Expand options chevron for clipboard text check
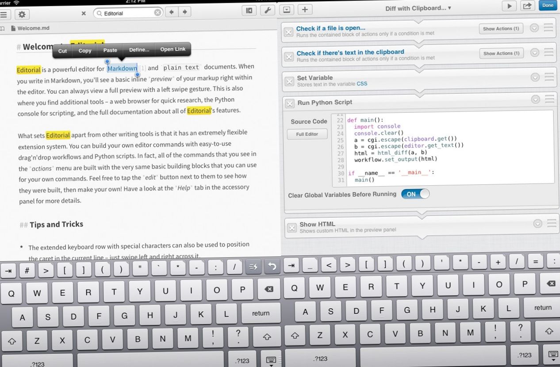Screen dimensions: 560x367 tap(534, 53)
